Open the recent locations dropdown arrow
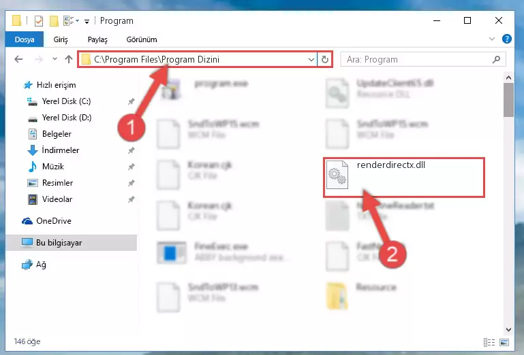This screenshot has height=355, width=524. click(55, 59)
